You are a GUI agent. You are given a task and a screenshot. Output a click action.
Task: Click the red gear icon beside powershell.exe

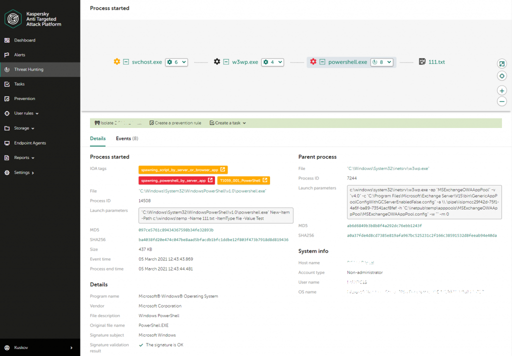313,61
